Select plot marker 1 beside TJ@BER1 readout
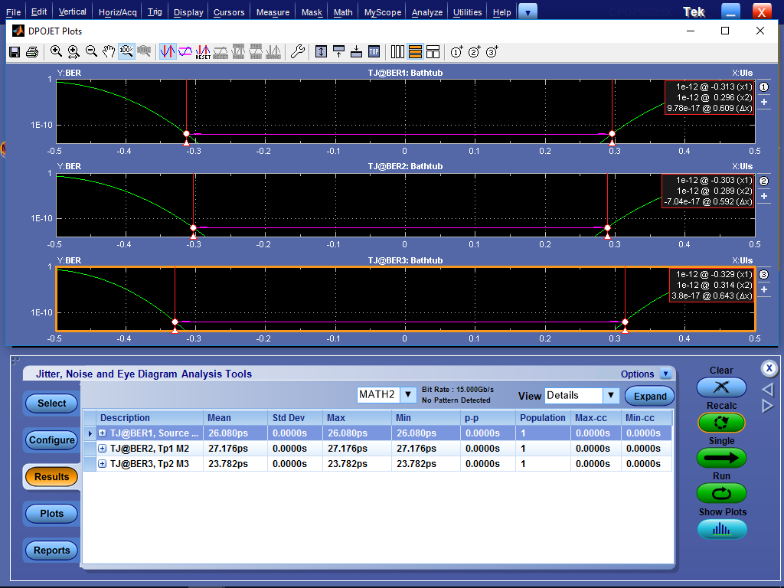The image size is (784, 588). click(763, 87)
